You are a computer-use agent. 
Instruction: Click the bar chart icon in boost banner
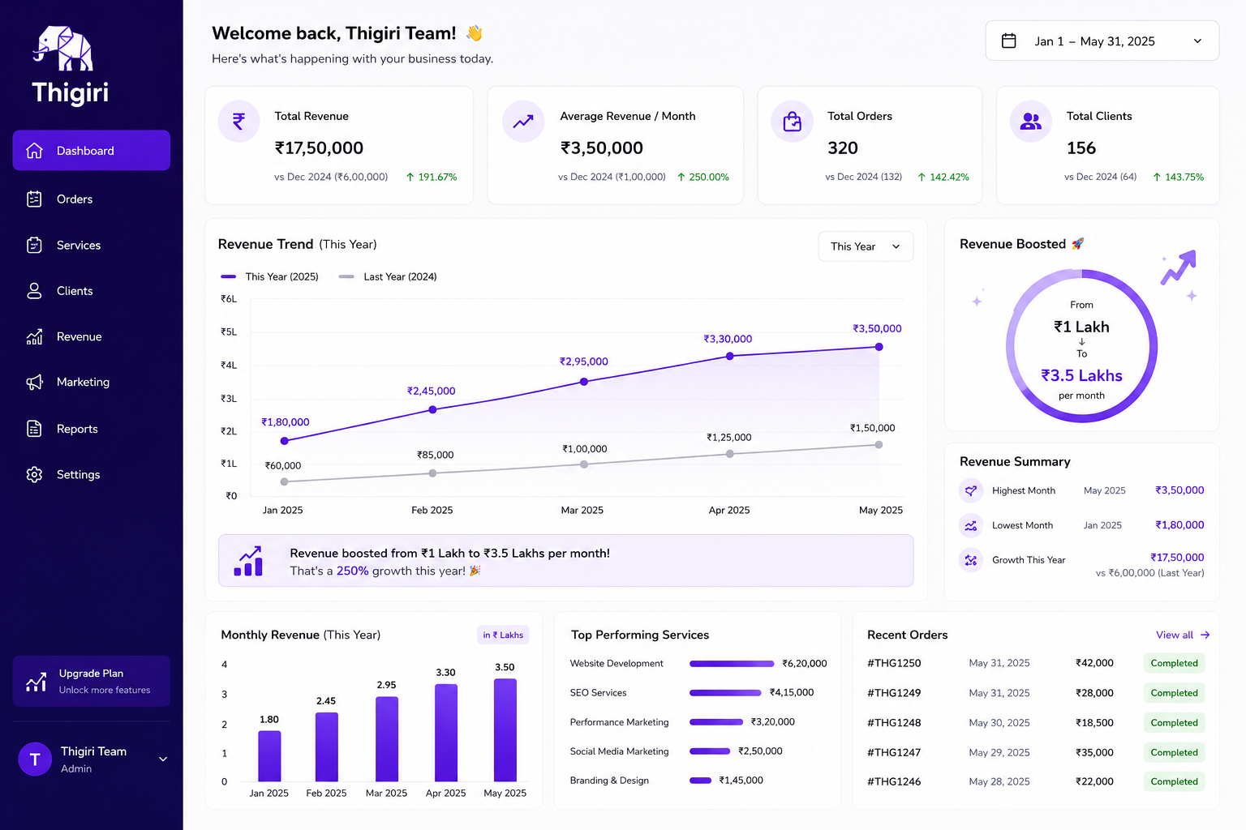point(248,561)
